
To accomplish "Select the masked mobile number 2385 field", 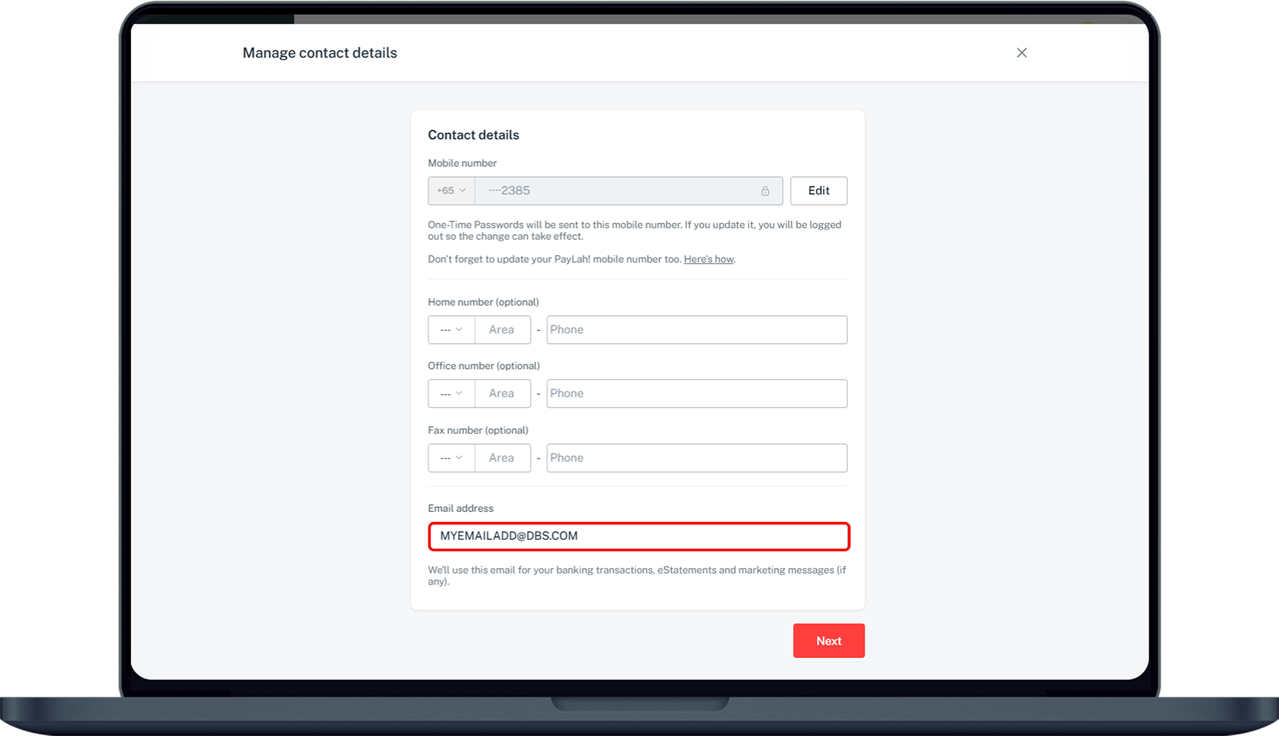I will [629, 190].
